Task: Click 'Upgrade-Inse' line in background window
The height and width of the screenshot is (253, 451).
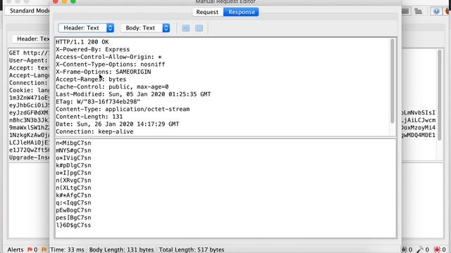Action: [x=29, y=157]
